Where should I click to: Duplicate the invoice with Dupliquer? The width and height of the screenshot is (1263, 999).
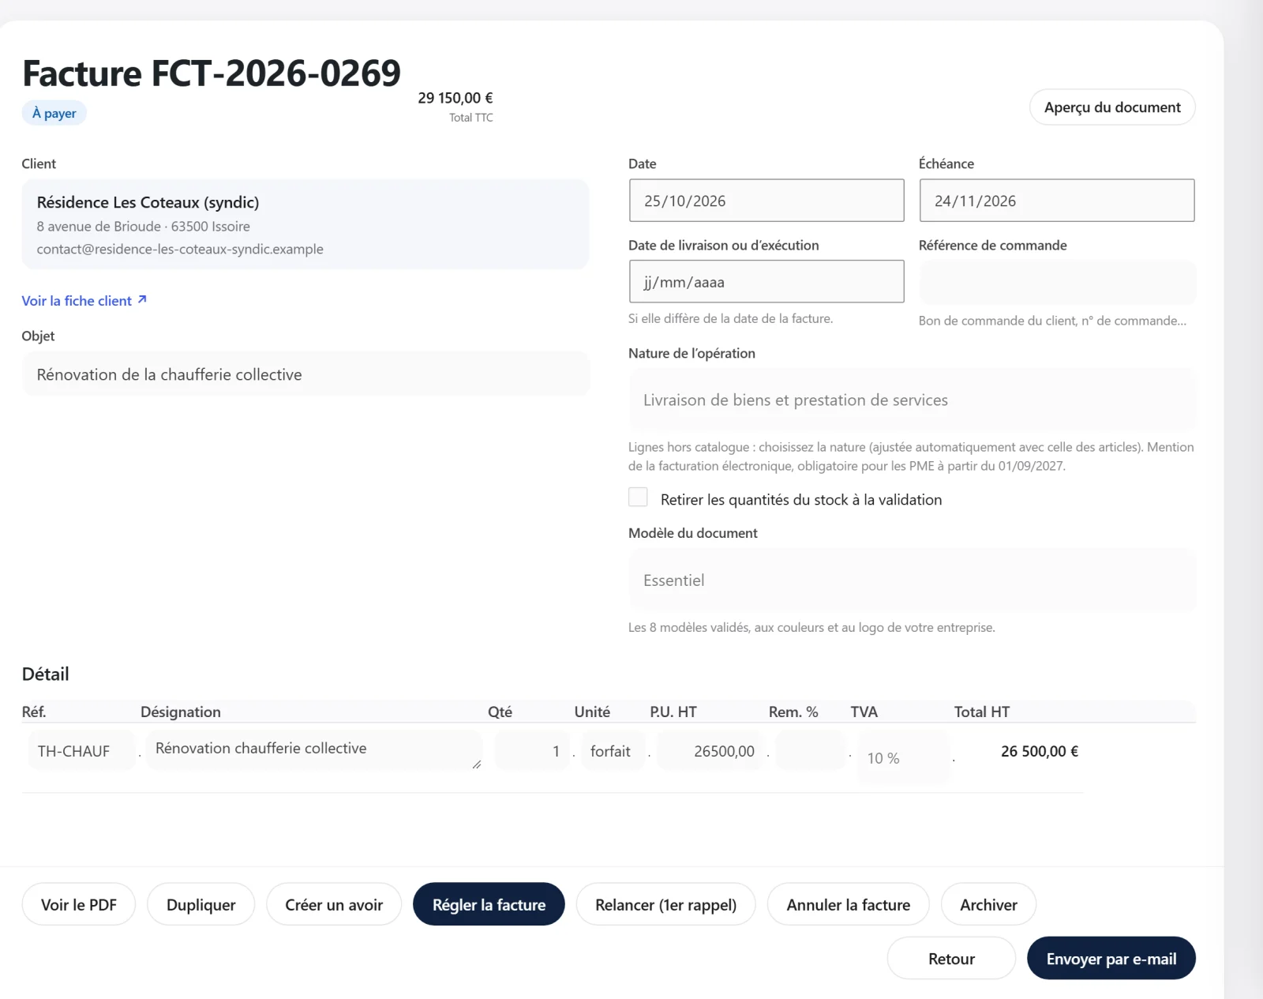click(201, 904)
